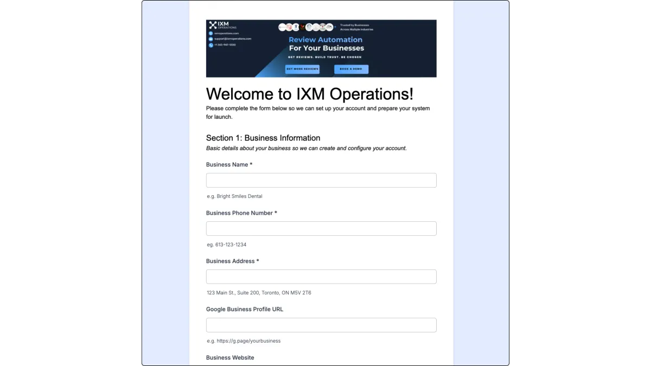This screenshot has height=366, width=651.
Task: Click the 'Google Business Profile URL' label
Action: (x=245, y=309)
